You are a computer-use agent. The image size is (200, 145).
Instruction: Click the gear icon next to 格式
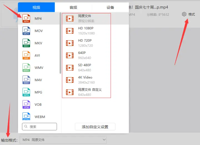(x=184, y=14)
